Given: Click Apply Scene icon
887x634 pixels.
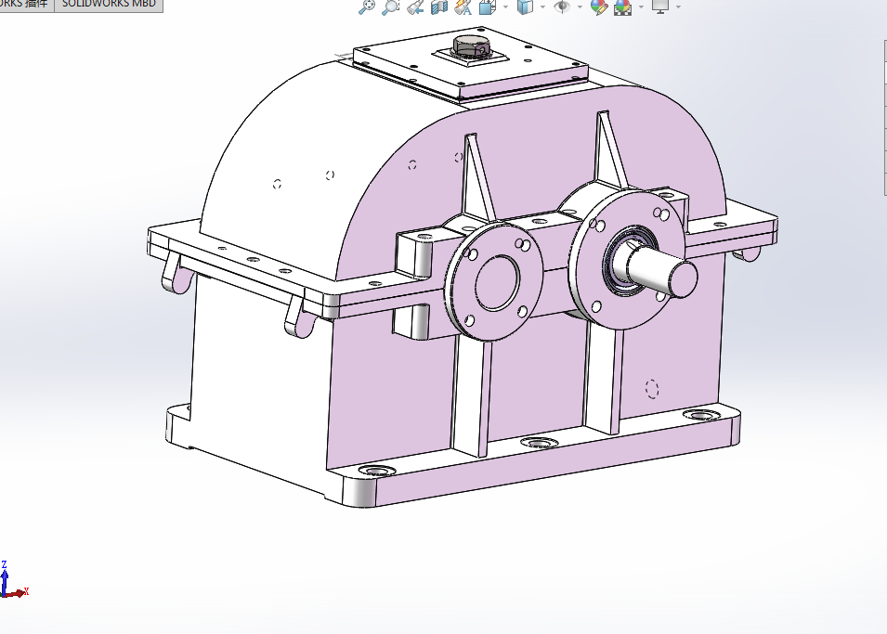Looking at the screenshot, I should 622,6.
